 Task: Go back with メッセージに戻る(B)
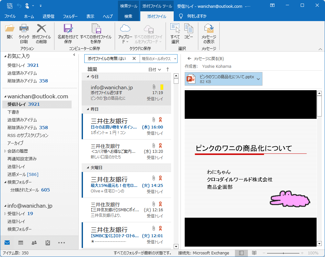pyautogui.click(x=206, y=58)
